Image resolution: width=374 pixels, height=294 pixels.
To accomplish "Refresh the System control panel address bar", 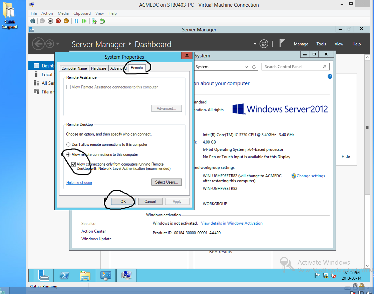I will click(254, 67).
